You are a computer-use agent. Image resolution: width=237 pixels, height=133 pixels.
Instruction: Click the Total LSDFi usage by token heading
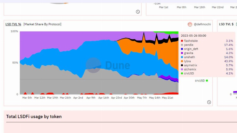(x=34, y=117)
